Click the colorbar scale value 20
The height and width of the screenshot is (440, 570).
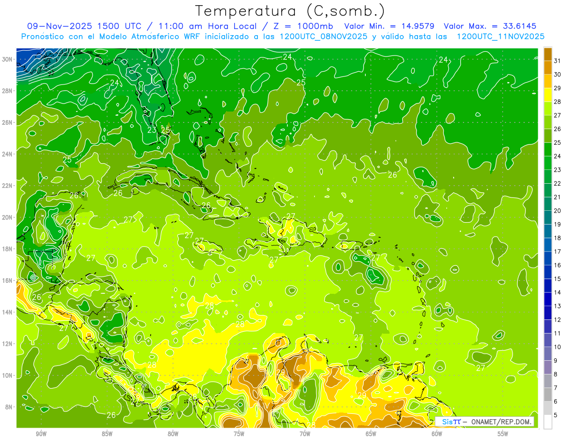point(557,211)
